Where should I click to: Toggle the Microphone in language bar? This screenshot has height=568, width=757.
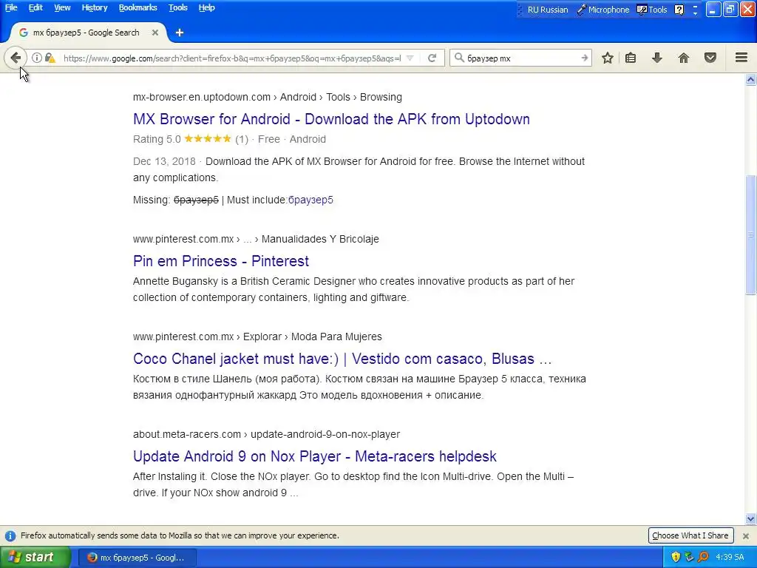click(x=603, y=10)
